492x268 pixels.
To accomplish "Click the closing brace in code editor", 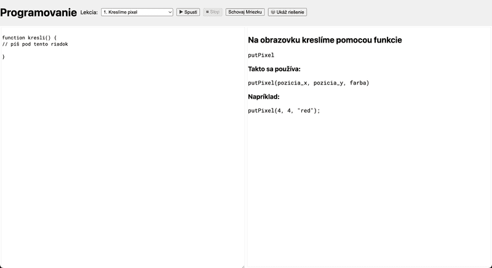I will tap(4, 57).
